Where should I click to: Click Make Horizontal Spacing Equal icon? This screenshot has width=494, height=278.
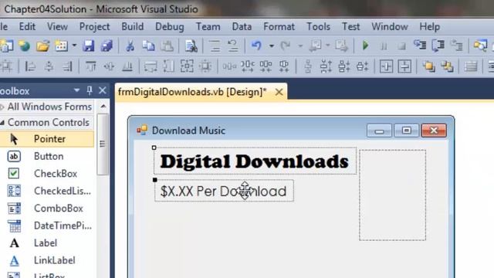tap(229, 66)
